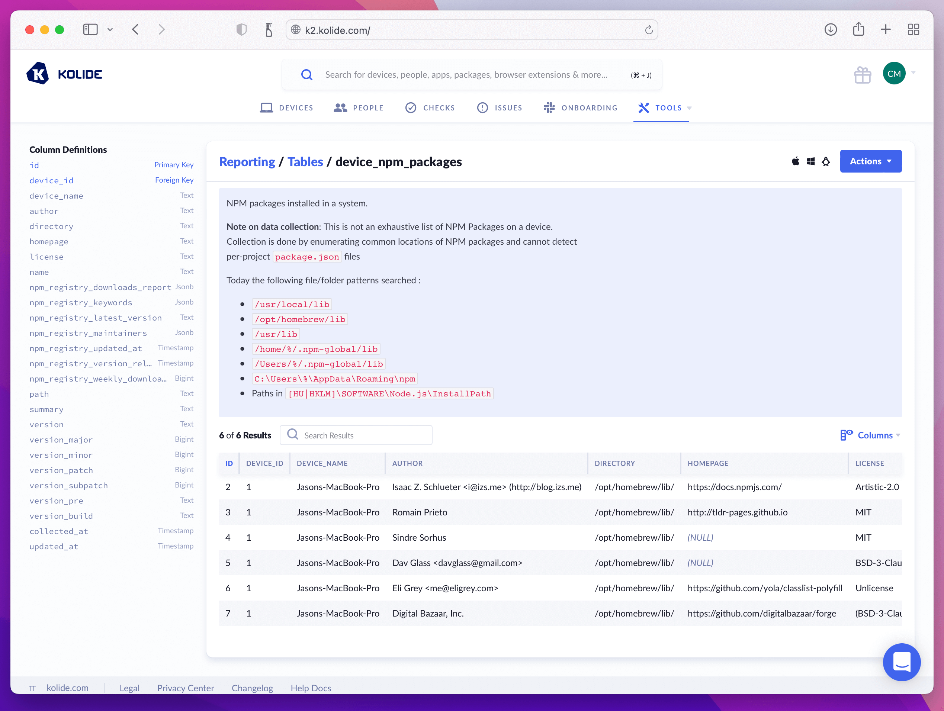Screen dimensions: 944x711
Task: Click the Reporting breadcrumb link
Action: (247, 162)
